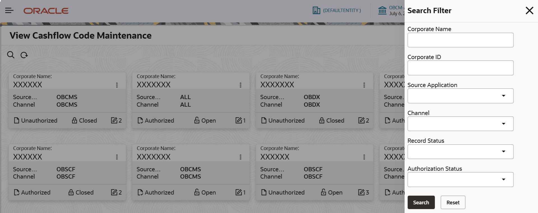Click Open status text on OBCMS Authorized card
The height and width of the screenshot is (213, 538).
(x=209, y=193)
